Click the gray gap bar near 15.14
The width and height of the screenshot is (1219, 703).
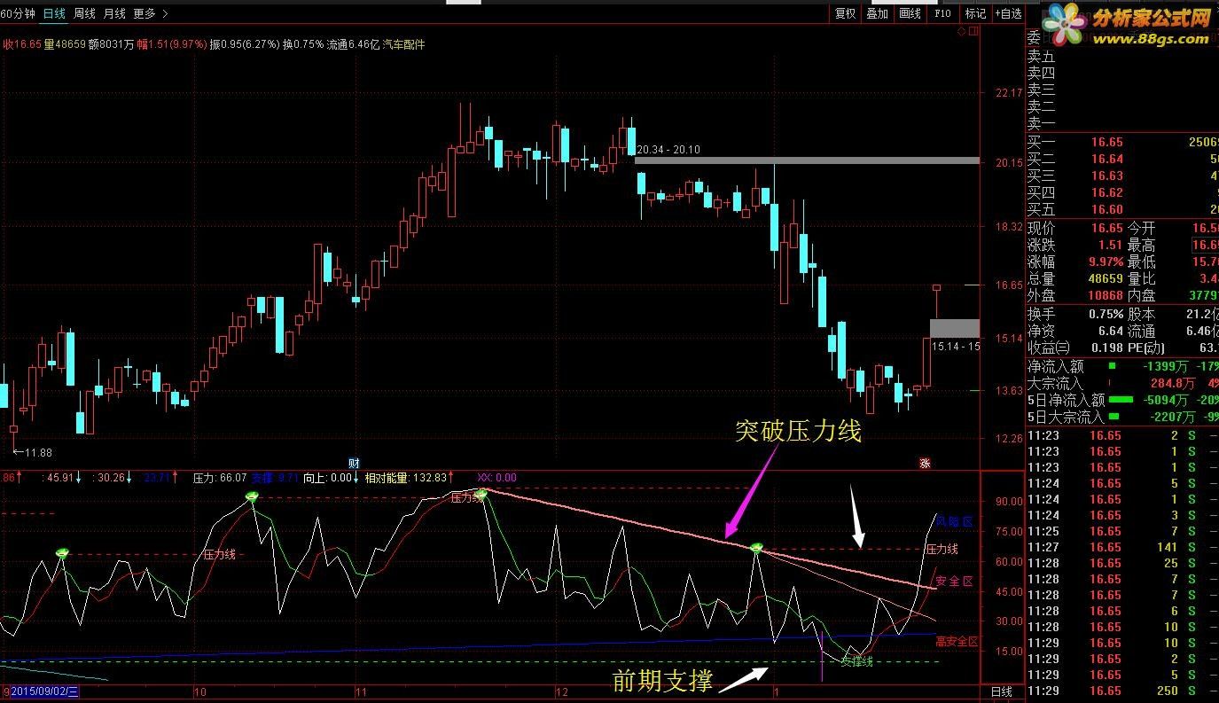pyautogui.click(x=955, y=328)
